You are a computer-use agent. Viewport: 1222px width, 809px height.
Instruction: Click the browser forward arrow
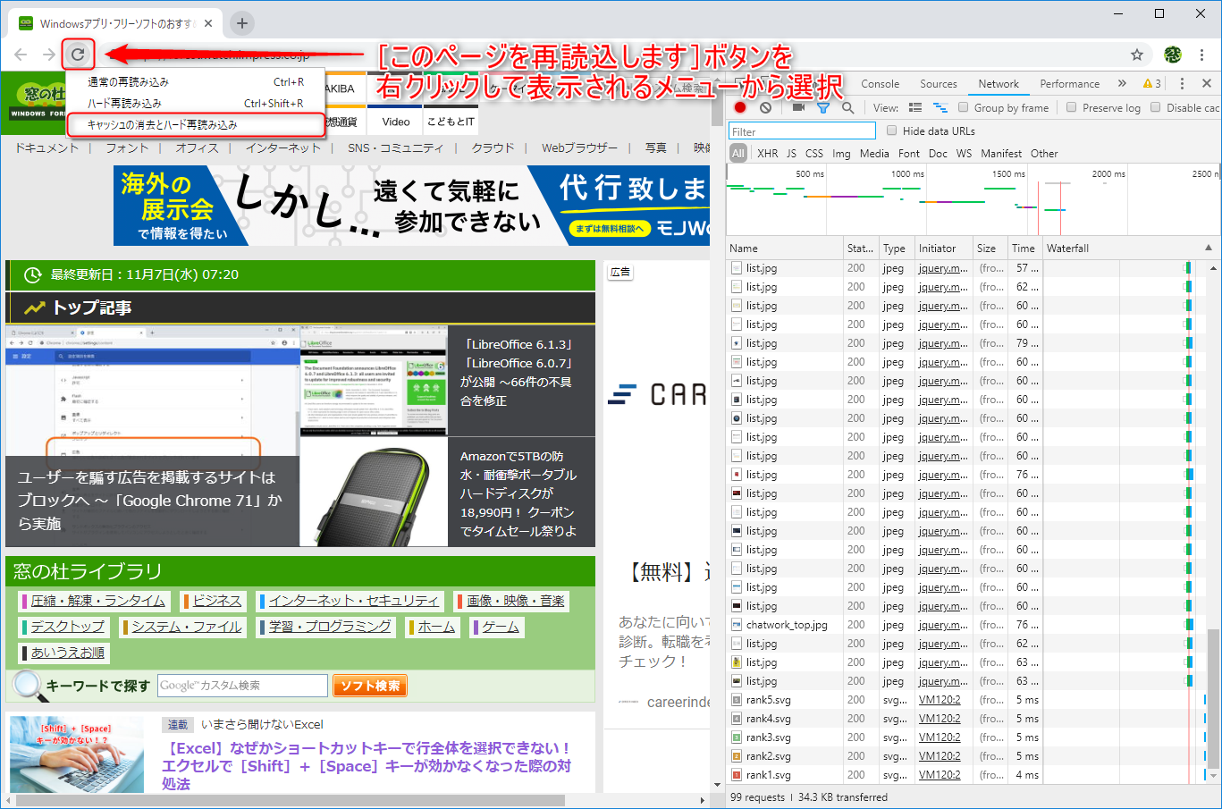point(48,55)
